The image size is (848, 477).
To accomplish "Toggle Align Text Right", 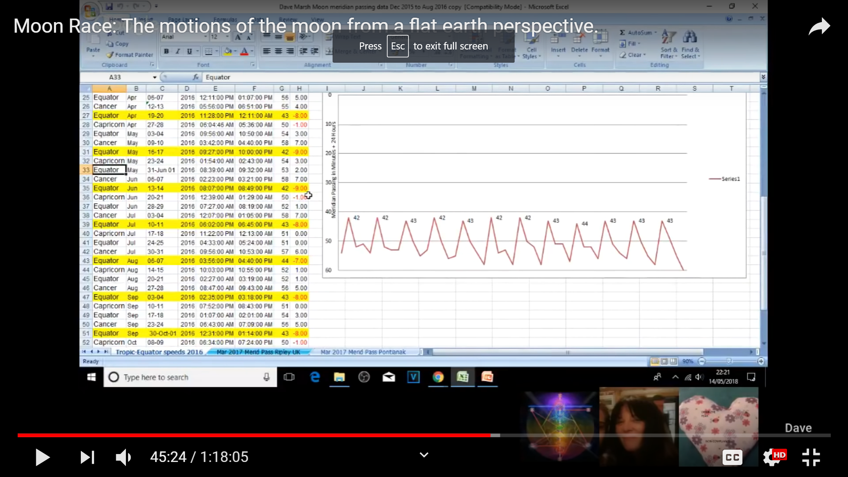I will [x=290, y=51].
